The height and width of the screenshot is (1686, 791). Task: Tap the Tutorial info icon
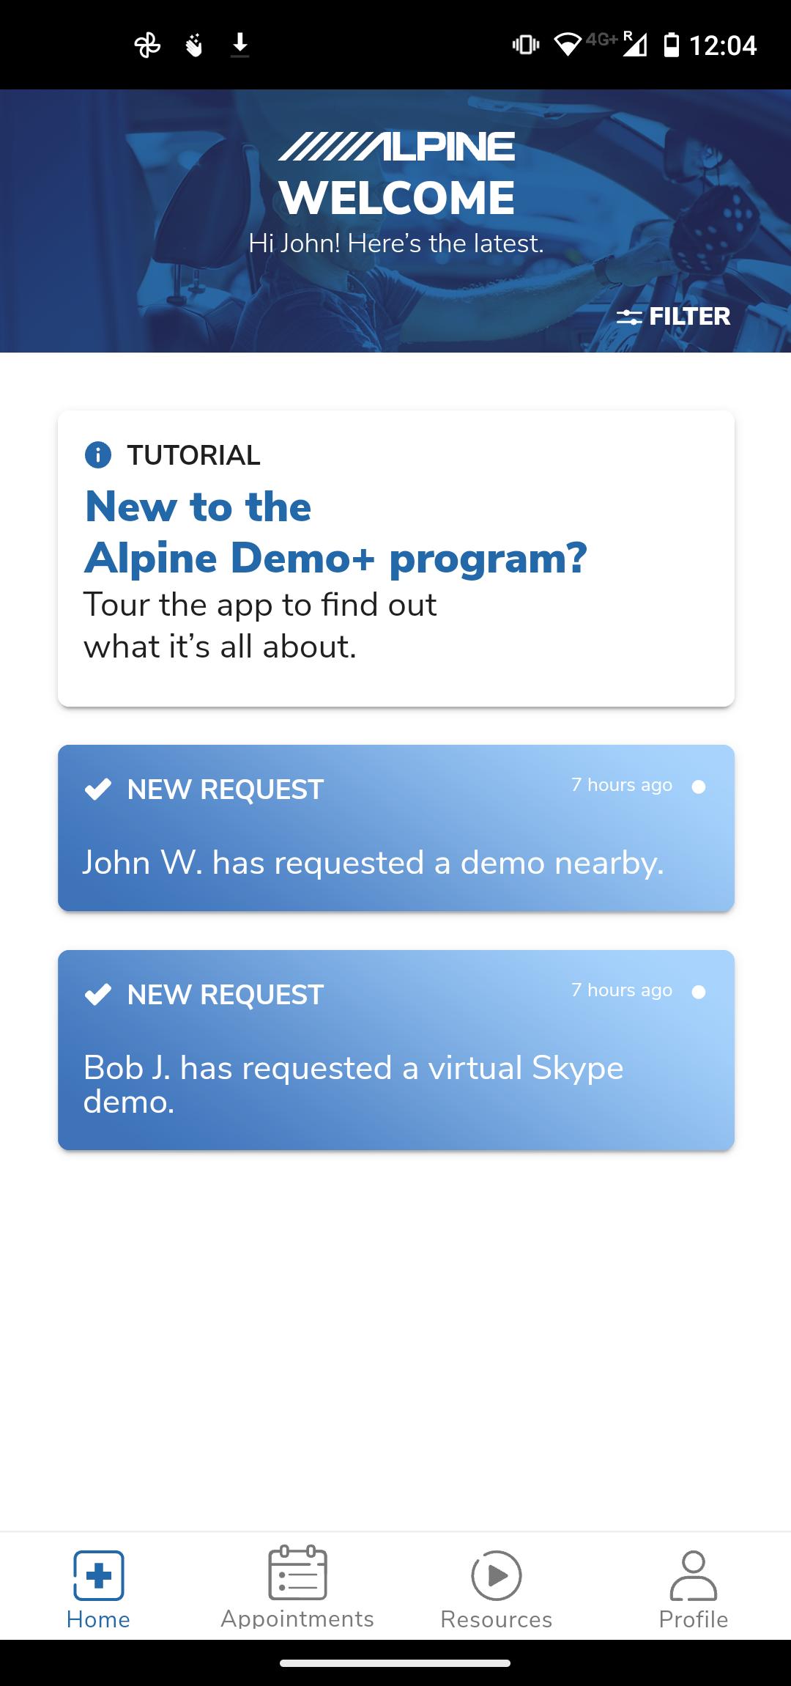click(x=98, y=455)
